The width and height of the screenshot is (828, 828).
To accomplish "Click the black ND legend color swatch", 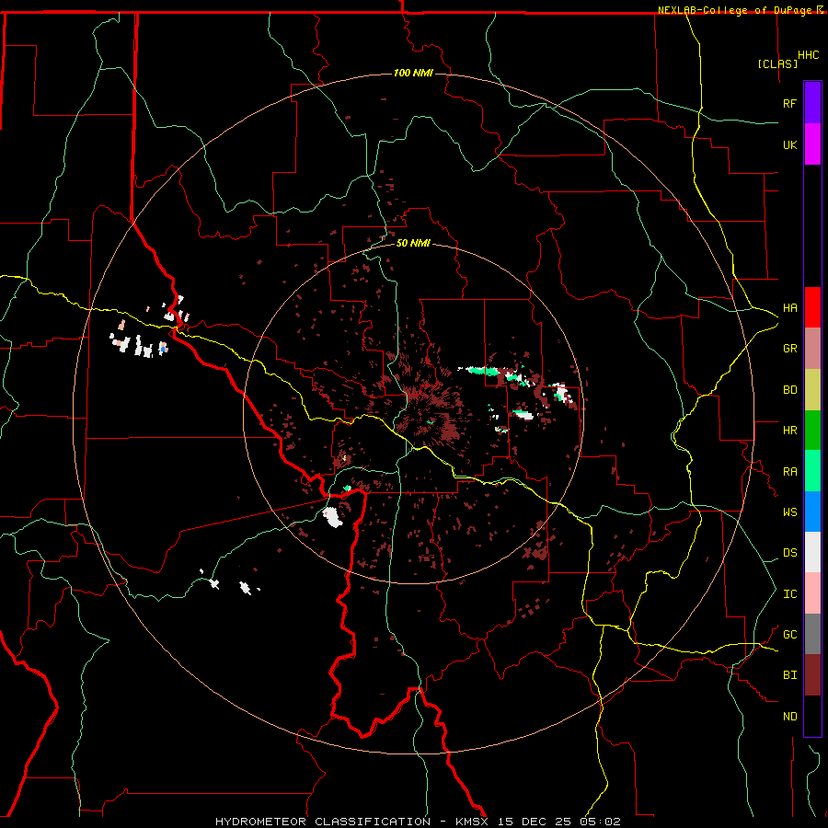I will pos(812,716).
